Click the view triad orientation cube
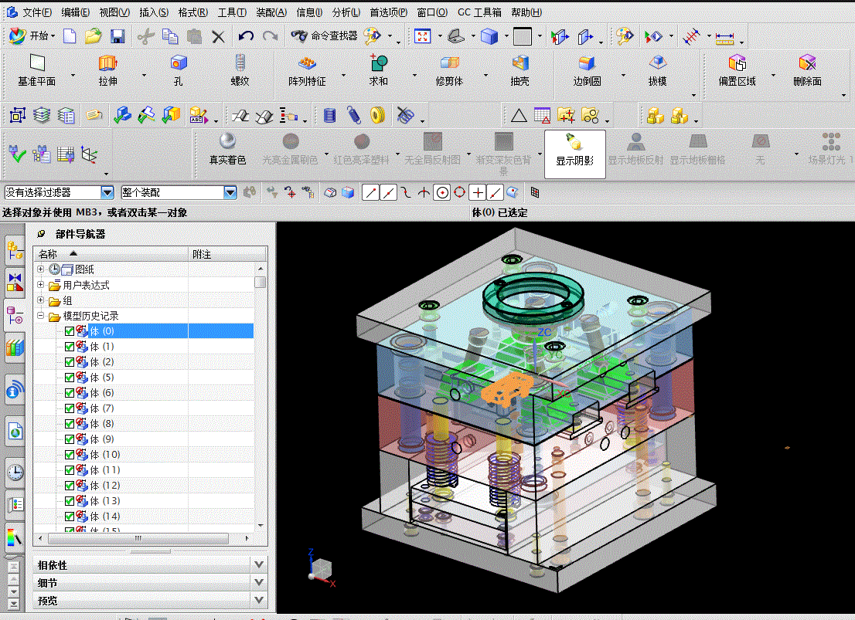The image size is (855, 620). 321,568
